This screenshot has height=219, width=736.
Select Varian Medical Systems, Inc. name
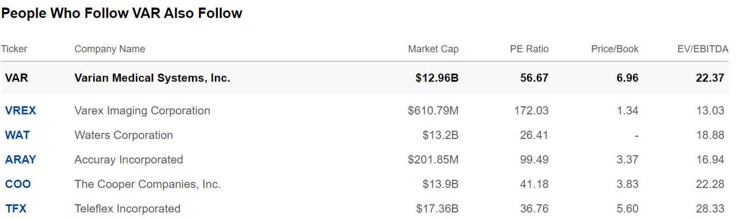click(x=152, y=78)
